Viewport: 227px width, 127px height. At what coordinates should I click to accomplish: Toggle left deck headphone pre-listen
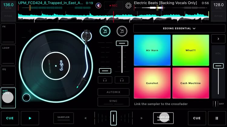105,80
